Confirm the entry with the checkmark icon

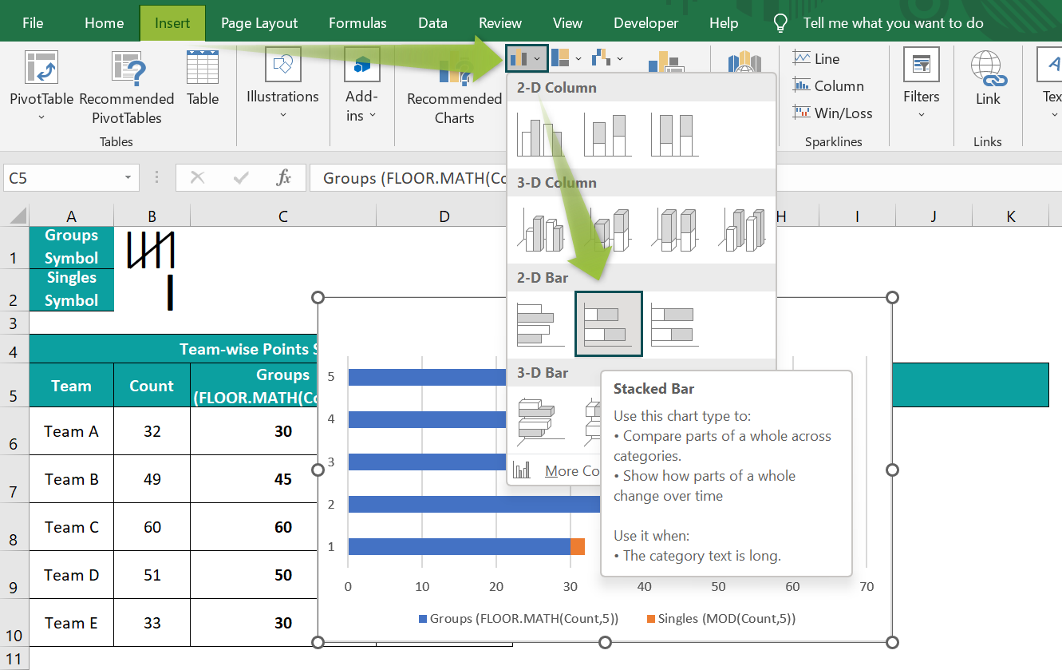pos(240,178)
